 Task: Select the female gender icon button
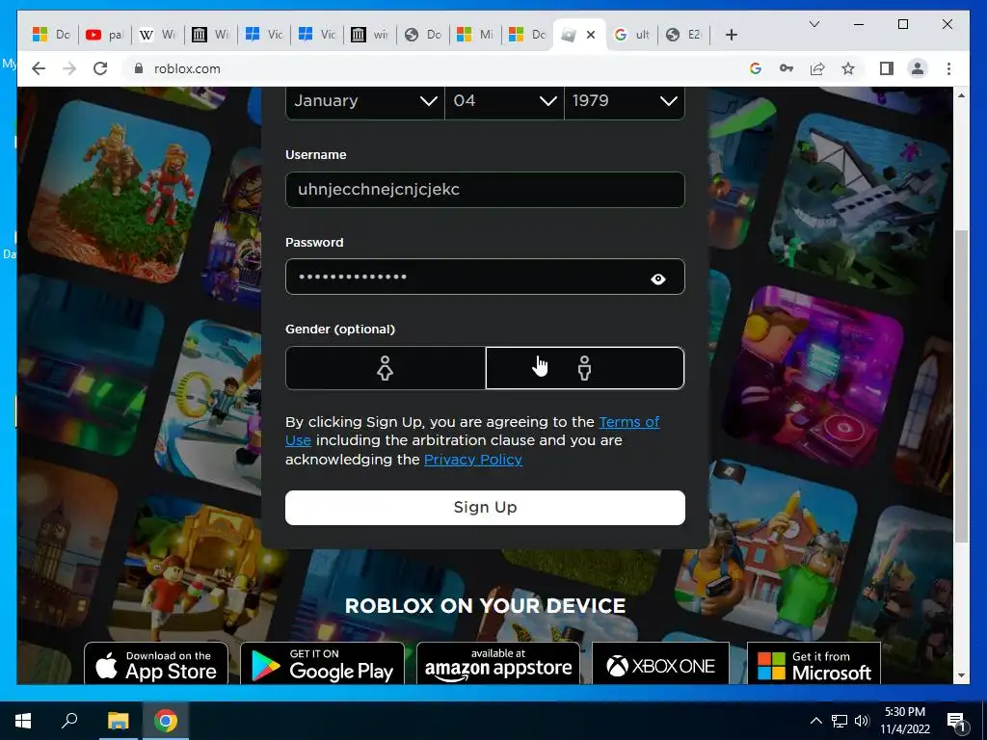pyautogui.click(x=385, y=368)
